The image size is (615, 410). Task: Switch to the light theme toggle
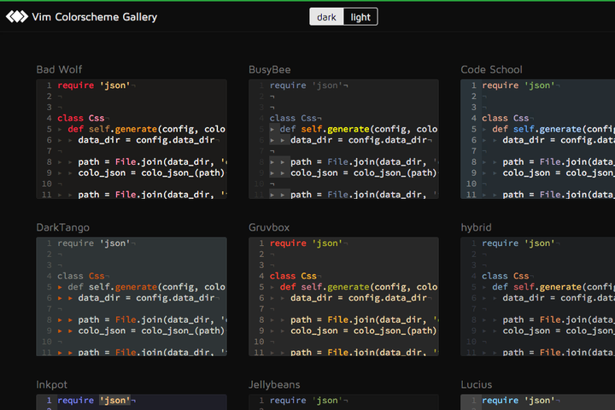click(x=360, y=17)
